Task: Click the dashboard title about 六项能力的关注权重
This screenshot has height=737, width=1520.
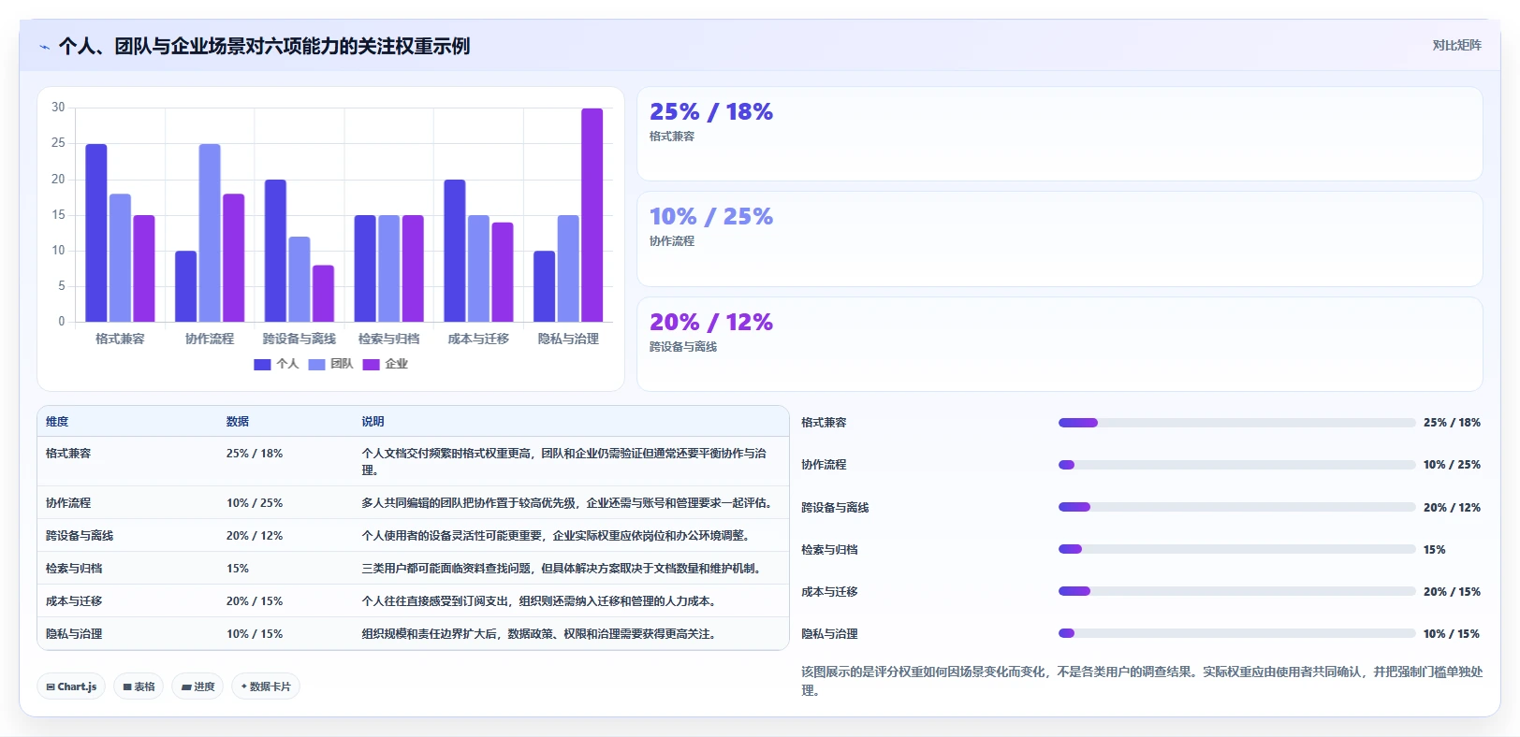Action: [x=264, y=46]
